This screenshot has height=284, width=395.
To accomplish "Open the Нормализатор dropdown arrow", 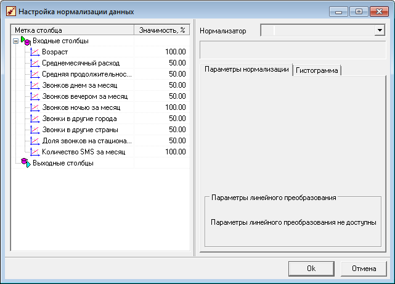I will pyautogui.click(x=380, y=30).
